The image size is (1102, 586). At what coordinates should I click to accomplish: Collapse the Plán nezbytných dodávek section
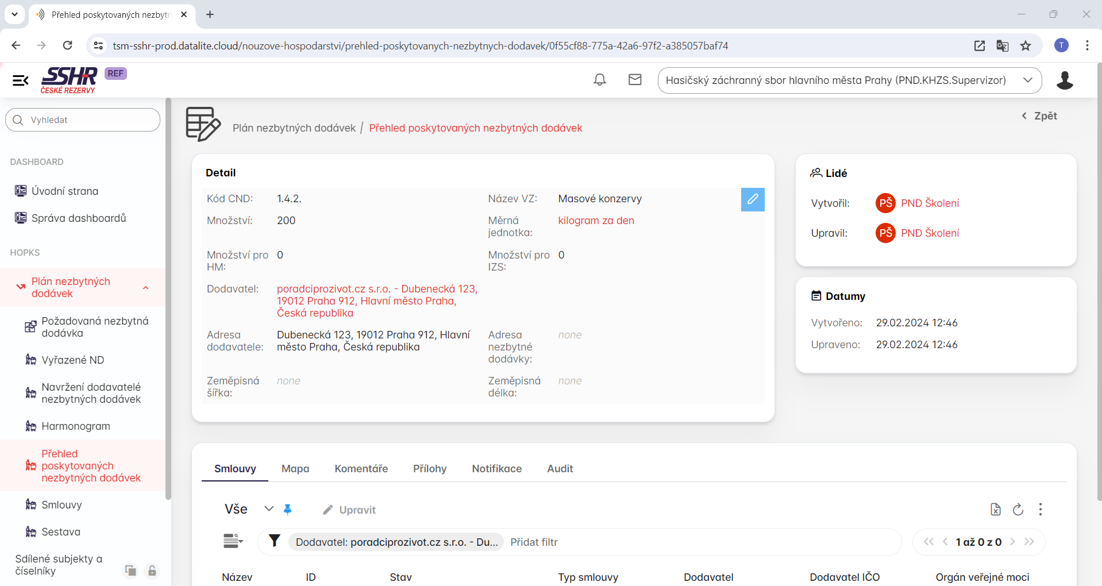click(146, 287)
